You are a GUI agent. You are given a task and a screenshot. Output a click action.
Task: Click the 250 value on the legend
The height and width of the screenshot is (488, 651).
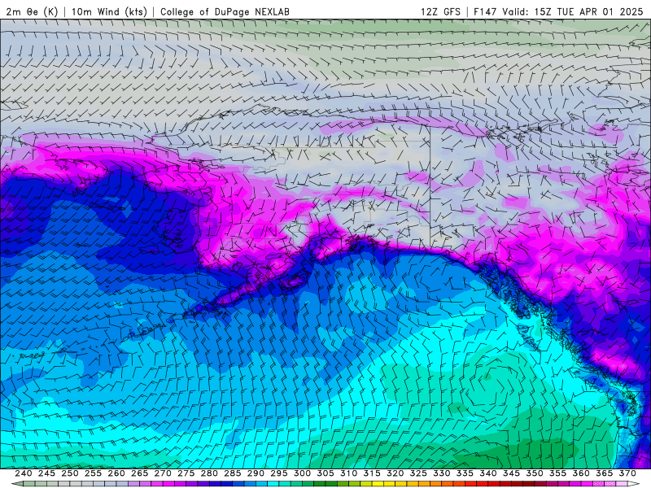click(70, 473)
